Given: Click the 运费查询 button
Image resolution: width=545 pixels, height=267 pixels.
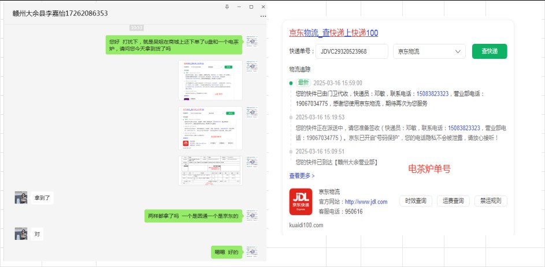Looking at the screenshot, I should tap(453, 201).
